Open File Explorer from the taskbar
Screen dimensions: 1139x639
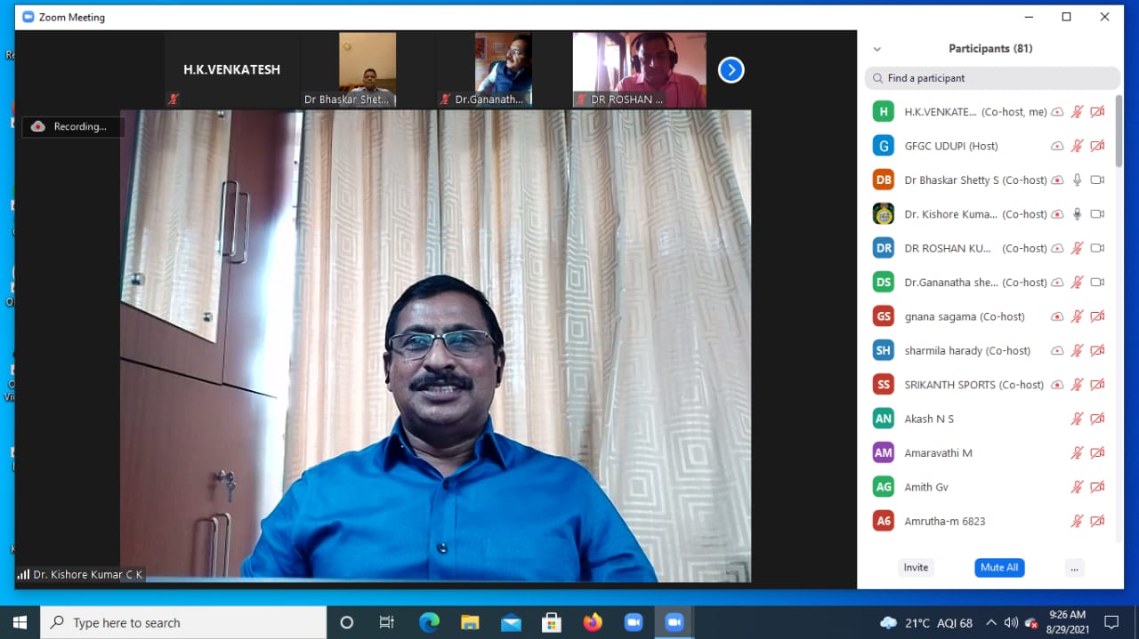(x=470, y=622)
